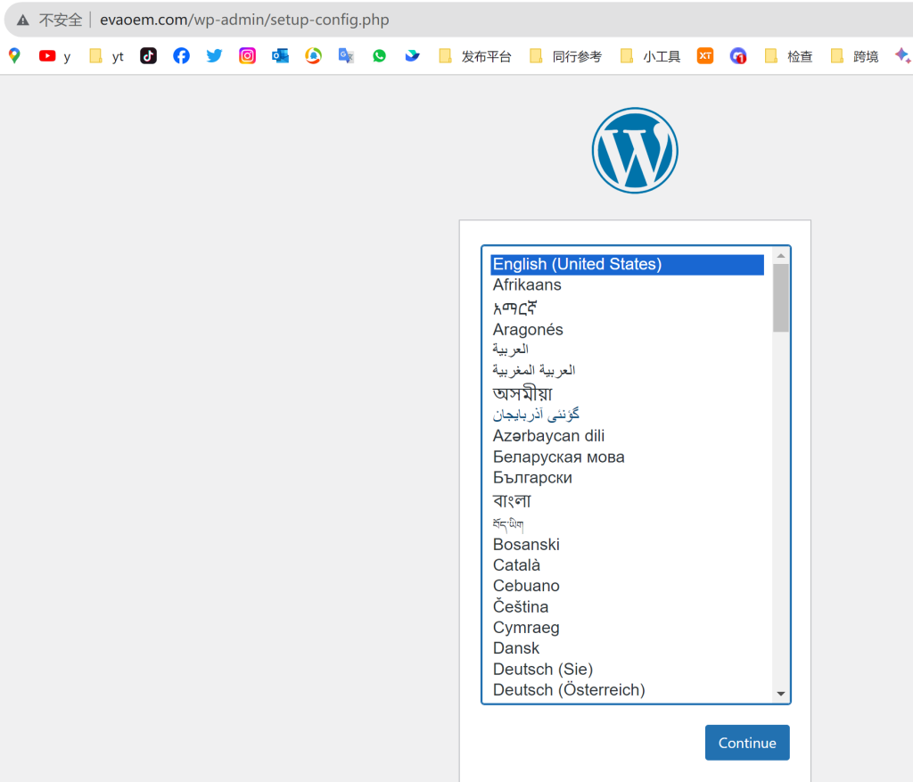This screenshot has height=782, width=913.
Task: Select অসমীয়া Assamese language option
Action: point(627,393)
